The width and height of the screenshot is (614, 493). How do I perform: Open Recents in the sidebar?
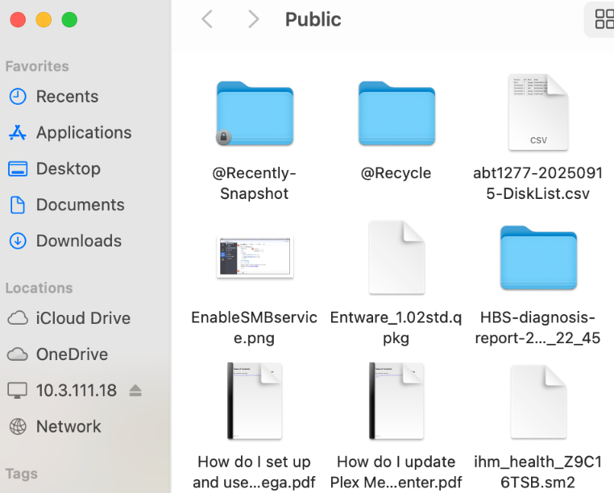[x=67, y=97]
